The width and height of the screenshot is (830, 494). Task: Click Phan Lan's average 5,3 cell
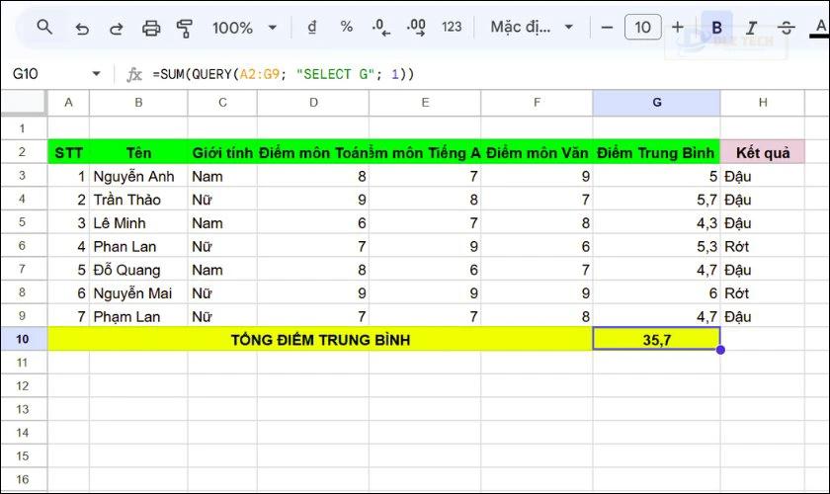(656, 246)
